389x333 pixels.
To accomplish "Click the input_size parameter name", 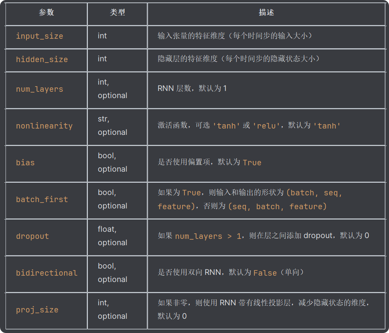I will pos(40,36).
